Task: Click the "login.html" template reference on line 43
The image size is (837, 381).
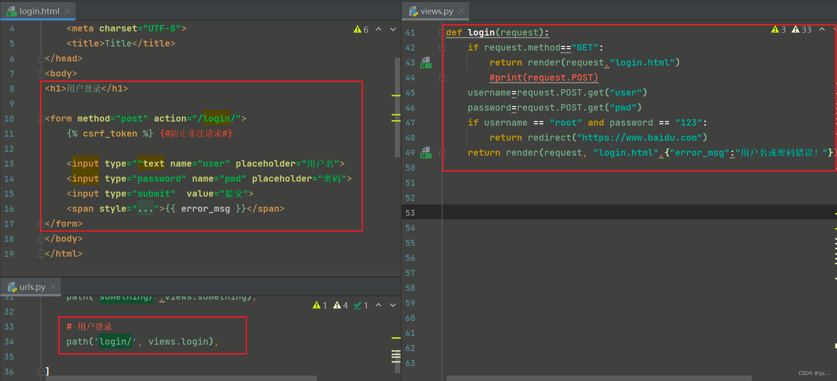Action: [x=642, y=62]
